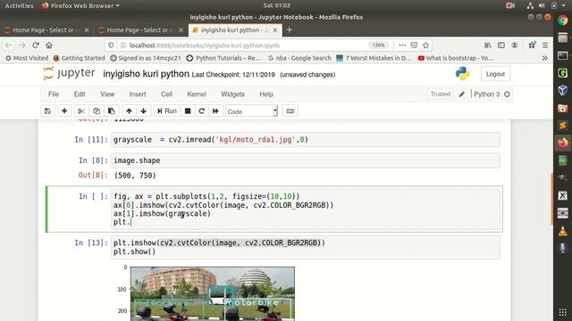The height and width of the screenshot is (321, 572).
Task: Toggle the Firefox sidebar icon
Action: point(501,45)
